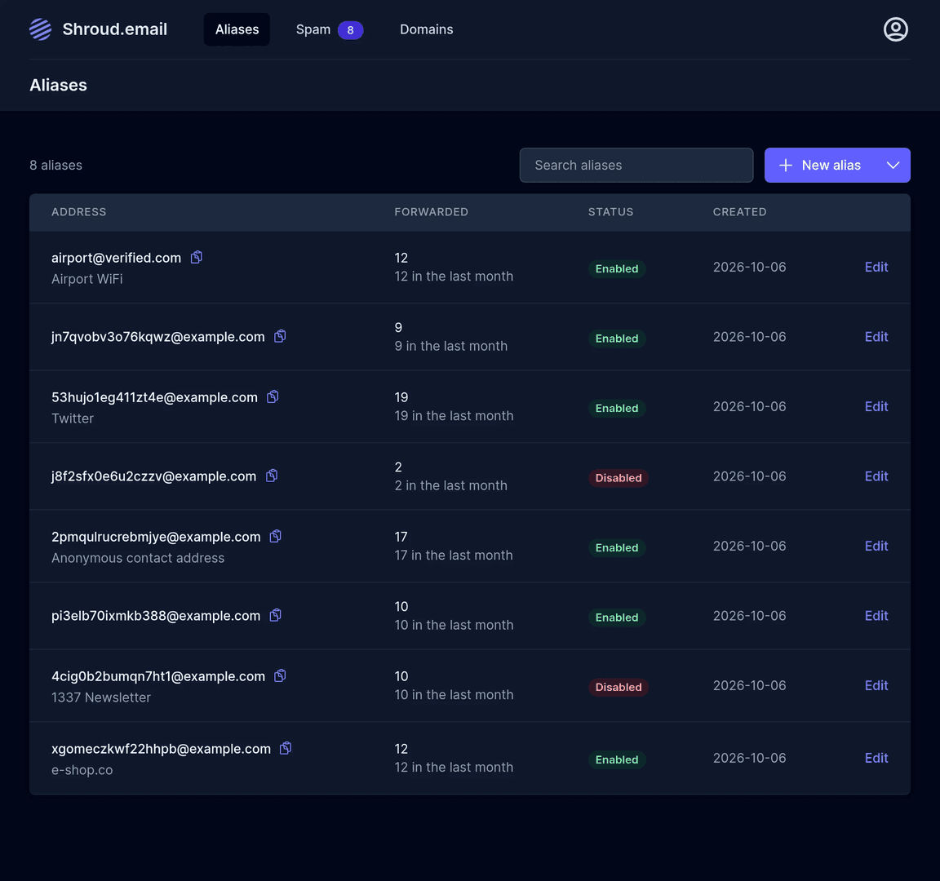Copy the 1337 Newsletter alias address
Viewport: 940px width, 881px height.
(280, 676)
